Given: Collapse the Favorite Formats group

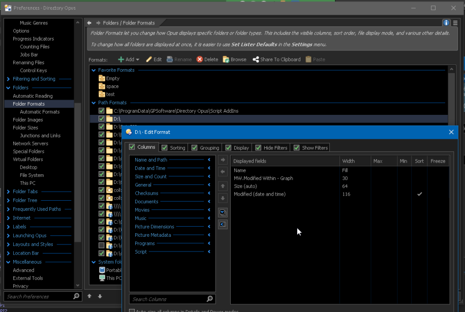Looking at the screenshot, I should point(94,70).
